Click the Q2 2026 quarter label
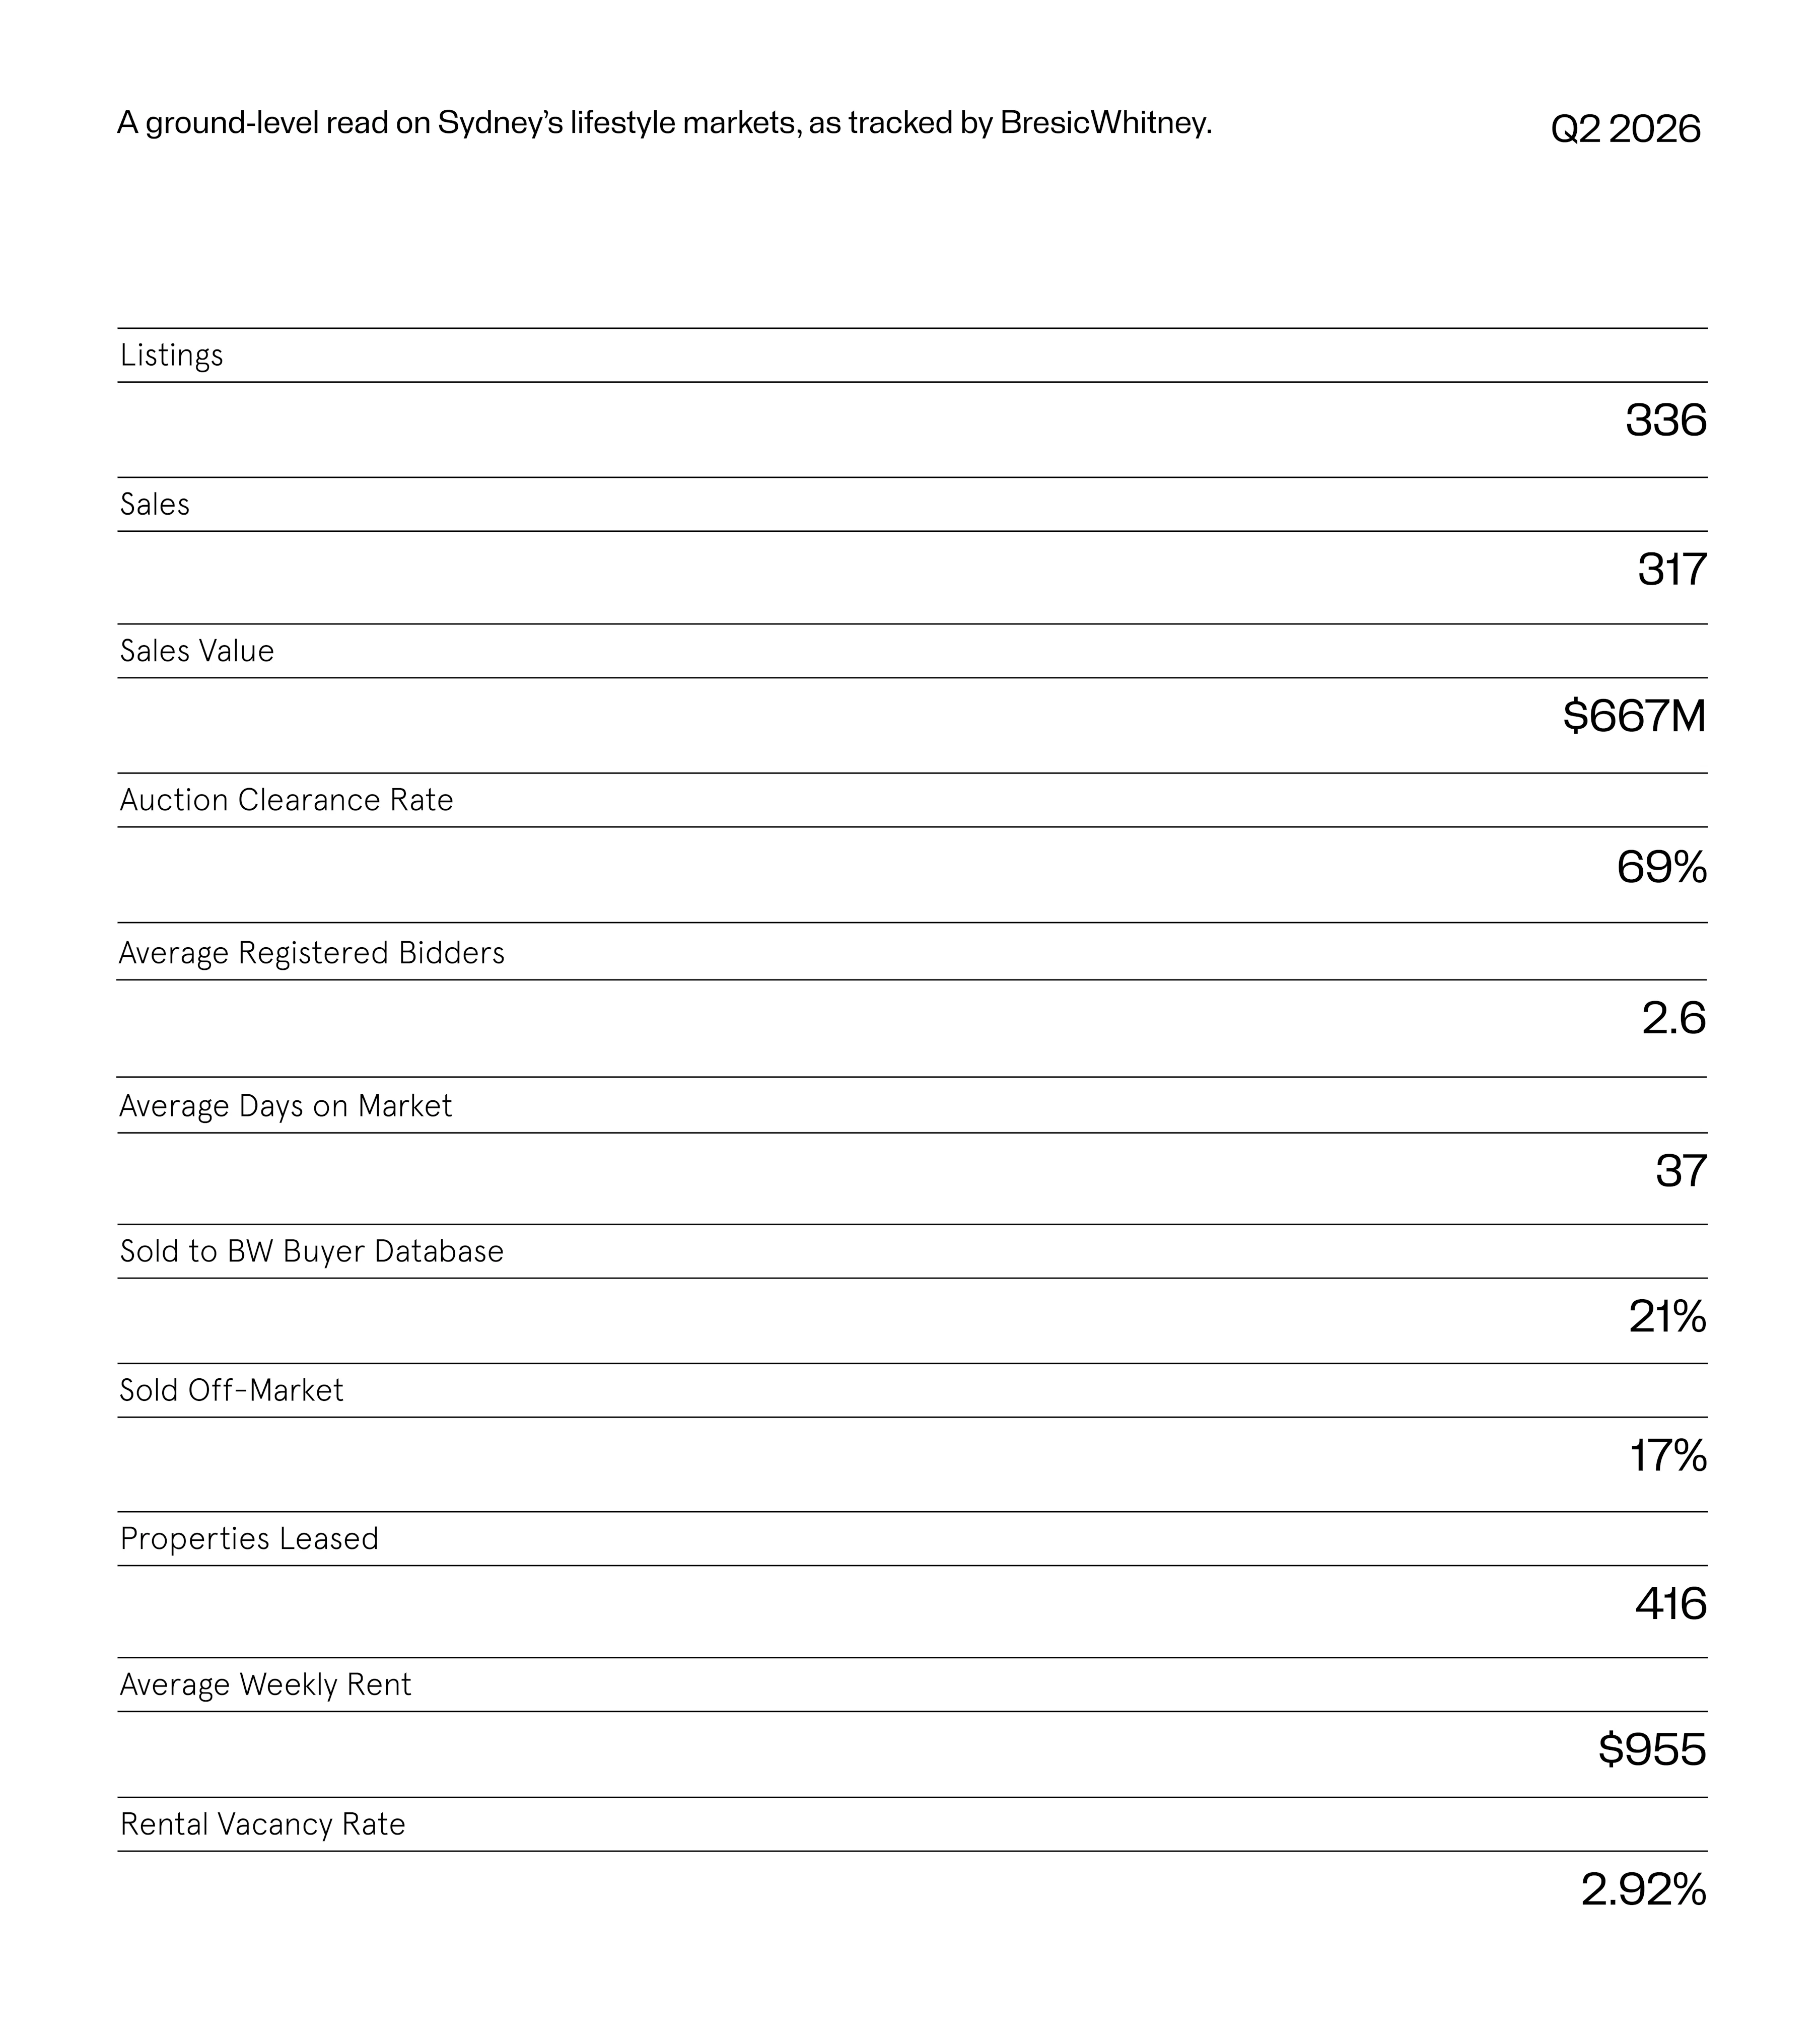 1625,129
